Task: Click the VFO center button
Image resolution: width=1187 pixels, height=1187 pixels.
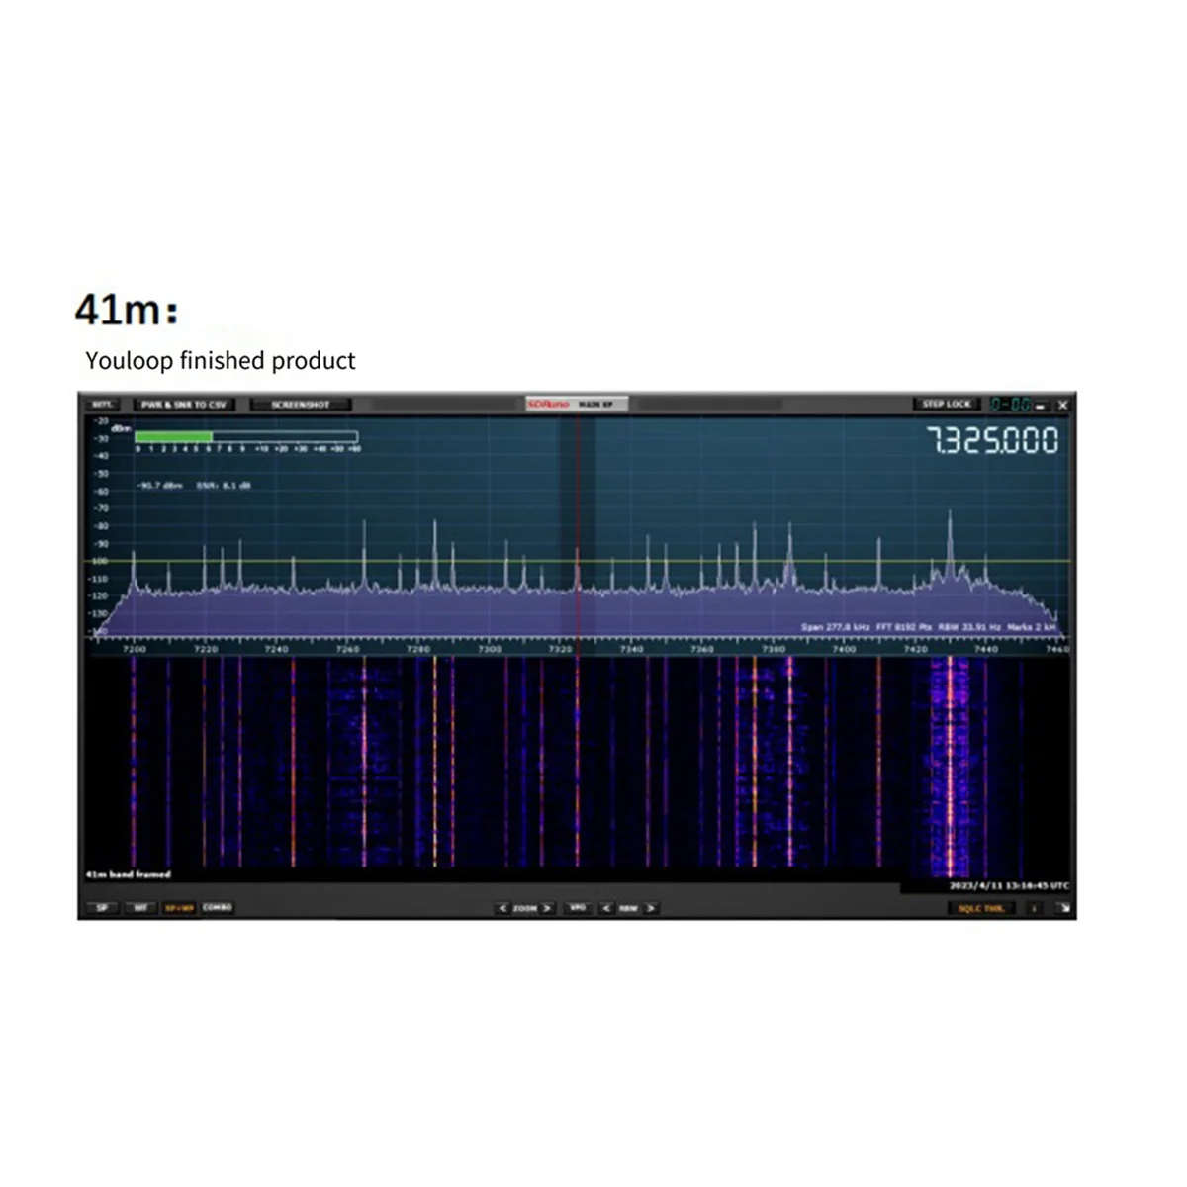Action: [x=578, y=908]
